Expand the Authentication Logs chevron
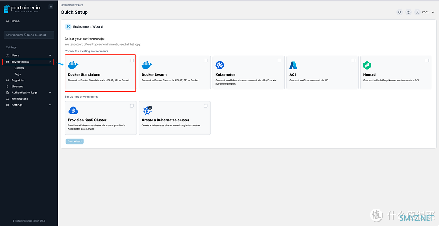Viewport: 439px width, 226px height. pos(50,93)
